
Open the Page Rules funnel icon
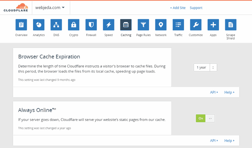143,25
